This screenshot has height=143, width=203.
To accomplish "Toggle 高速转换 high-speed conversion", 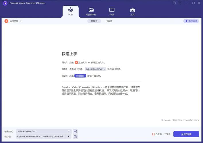I will 191,21.
